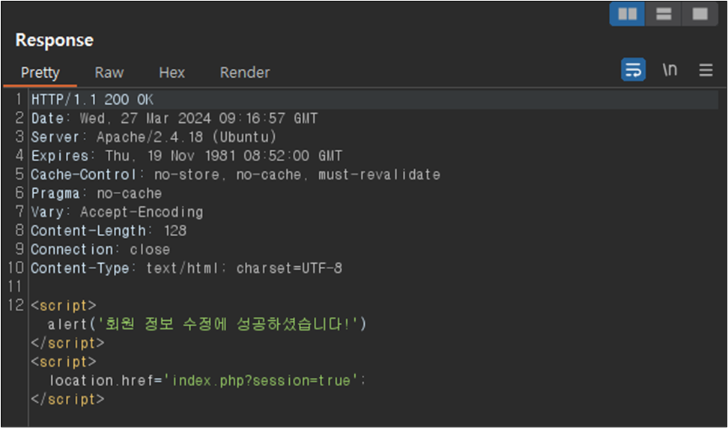Switch to the Raw tab

(x=109, y=73)
